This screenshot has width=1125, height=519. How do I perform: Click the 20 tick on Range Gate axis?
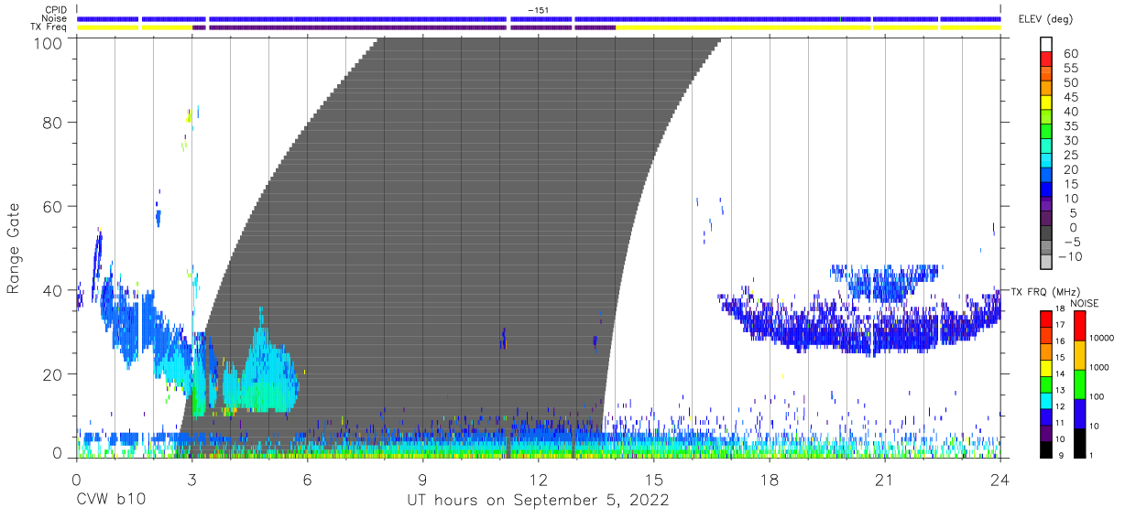55,374
